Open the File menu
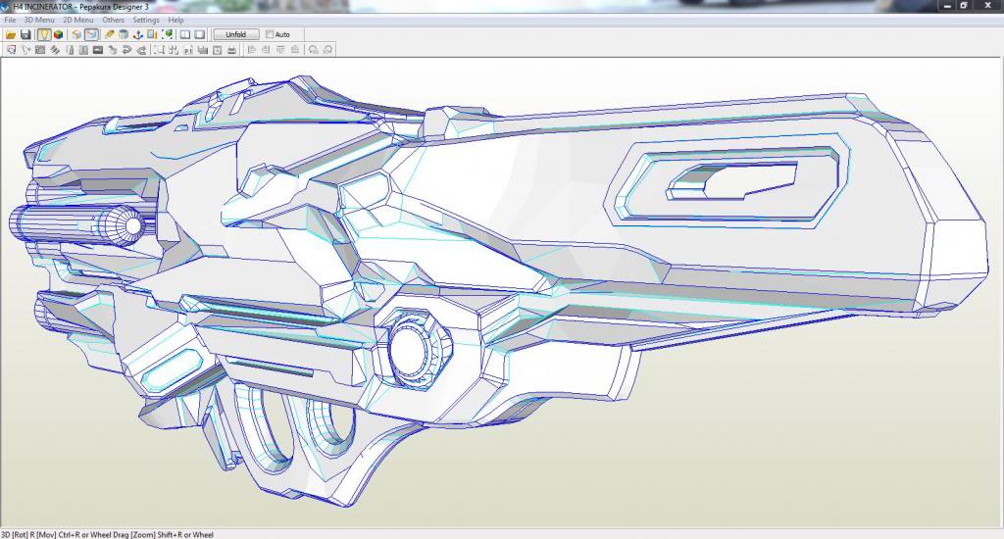Image resolution: width=1004 pixels, height=539 pixels. pos(10,20)
